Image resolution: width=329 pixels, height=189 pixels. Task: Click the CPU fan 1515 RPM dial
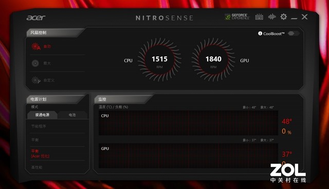pyautogui.click(x=159, y=60)
